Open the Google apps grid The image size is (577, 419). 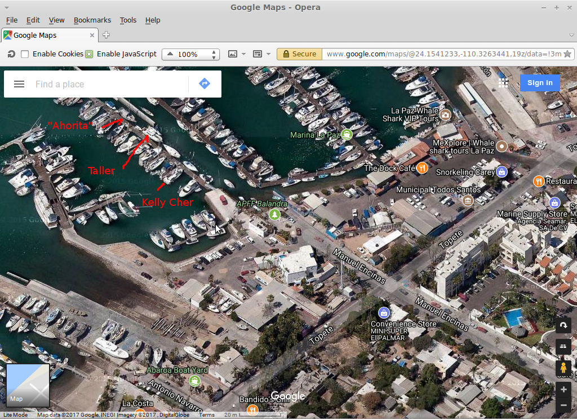point(503,83)
